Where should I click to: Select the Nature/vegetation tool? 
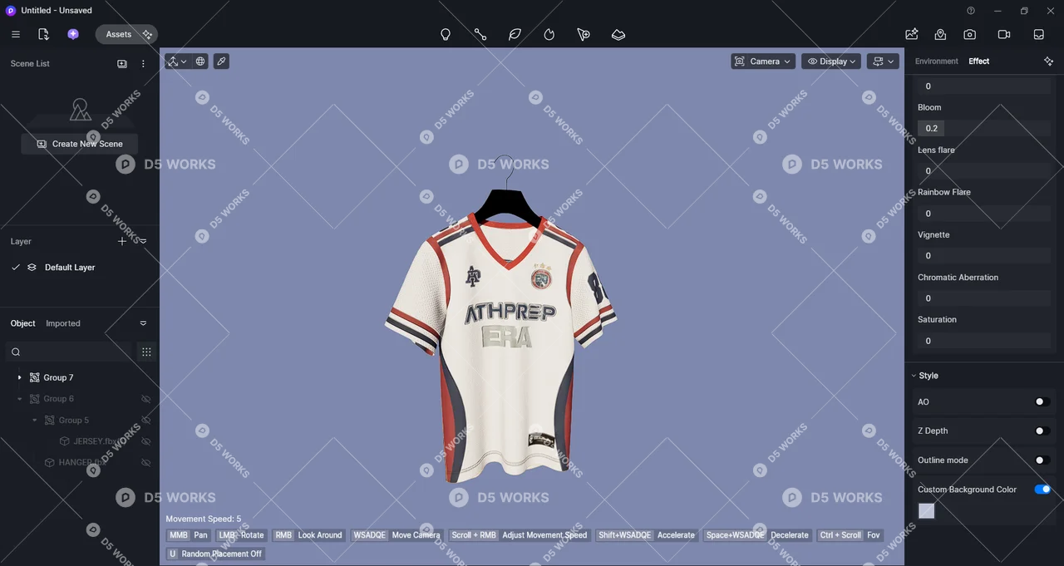tap(515, 34)
